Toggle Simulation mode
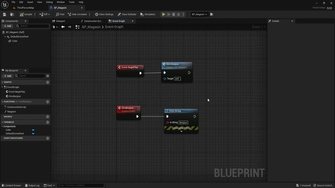 148,14
